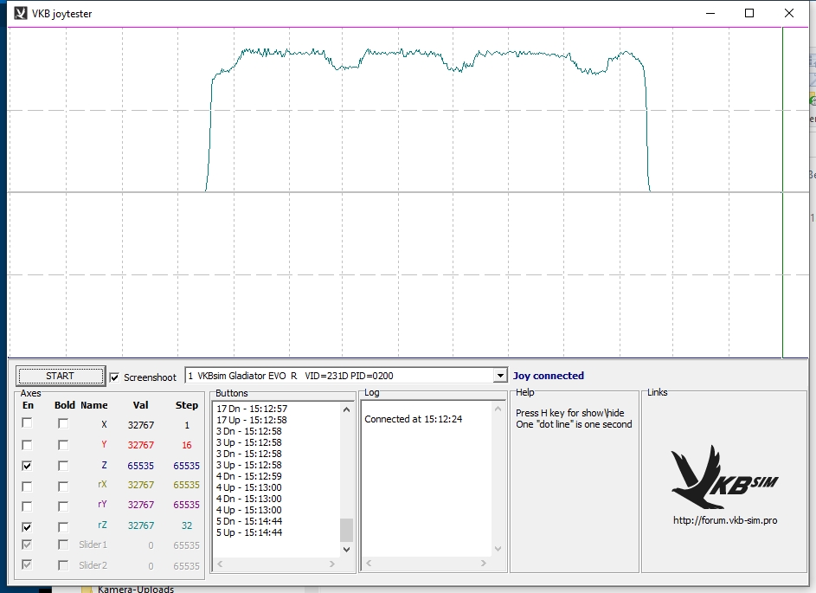Click the Buttons list scroll up arrow

347,409
